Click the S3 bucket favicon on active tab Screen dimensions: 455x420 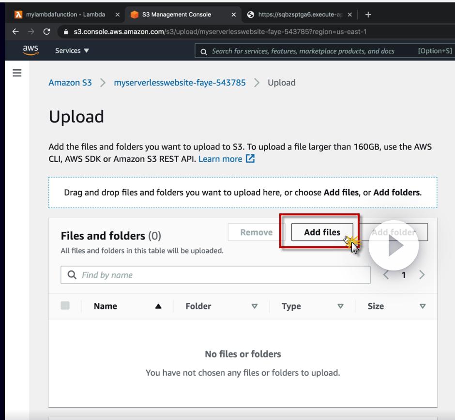(x=135, y=15)
